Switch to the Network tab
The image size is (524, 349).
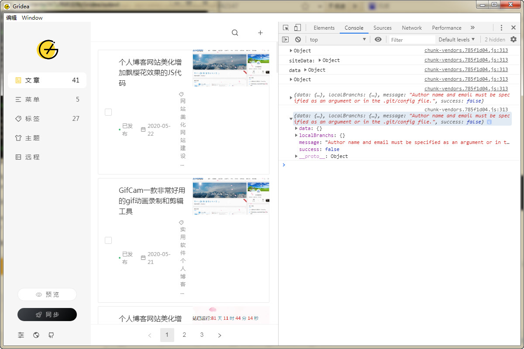(x=412, y=27)
